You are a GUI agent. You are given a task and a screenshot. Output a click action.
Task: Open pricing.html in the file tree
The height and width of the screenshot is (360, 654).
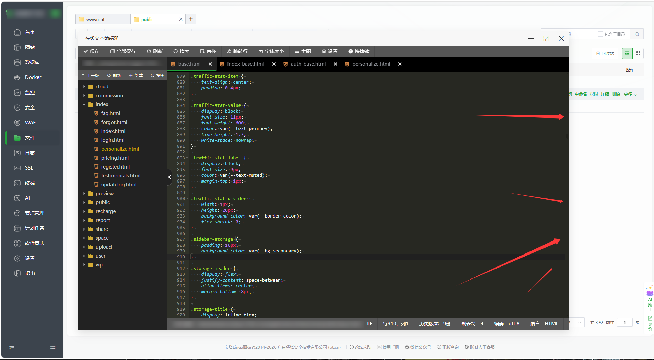115,158
